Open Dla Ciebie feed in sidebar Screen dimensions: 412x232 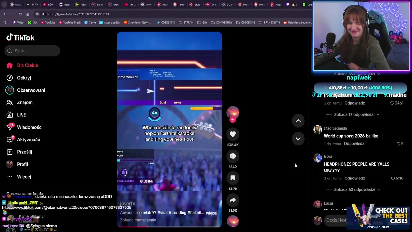(23, 65)
